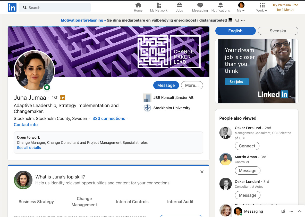Click the 'People also viewed' heading

(238, 118)
